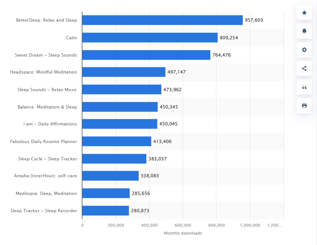This screenshot has width=317, height=245.
Task: Click the BetterSleep bar in chart
Action: [162, 20]
